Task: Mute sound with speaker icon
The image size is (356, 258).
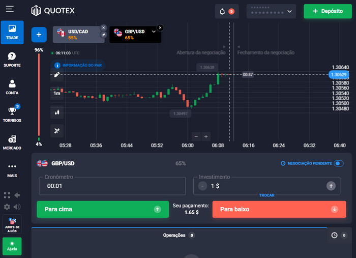Action: point(17,207)
